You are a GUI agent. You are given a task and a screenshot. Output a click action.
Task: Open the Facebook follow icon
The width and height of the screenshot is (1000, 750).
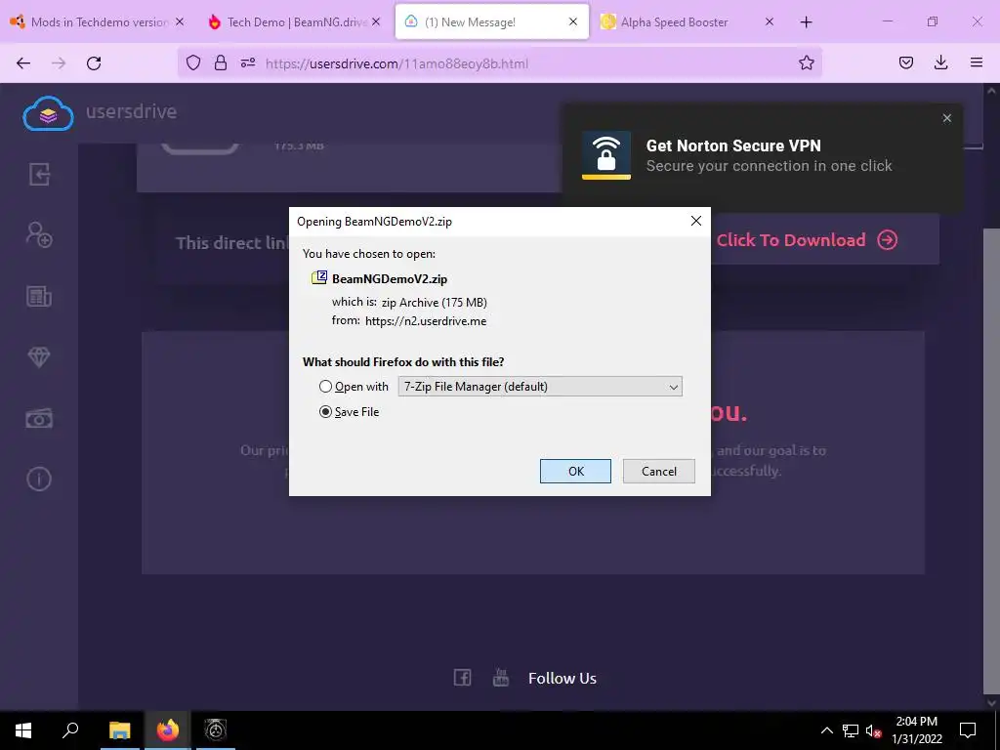(462, 678)
